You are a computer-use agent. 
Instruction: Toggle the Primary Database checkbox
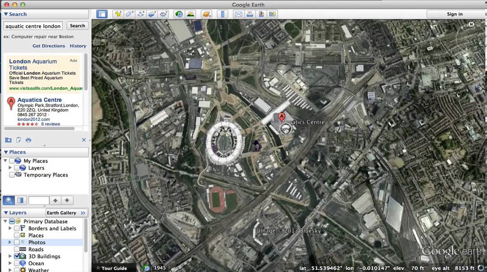point(12,221)
